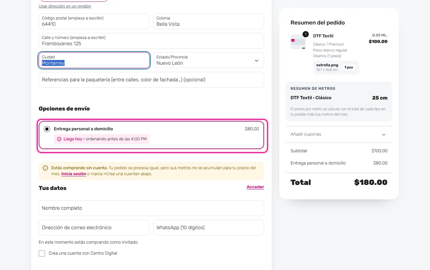Click the Dirección de correo electrónico field
The width and height of the screenshot is (430, 270).
pyautogui.click(x=94, y=228)
